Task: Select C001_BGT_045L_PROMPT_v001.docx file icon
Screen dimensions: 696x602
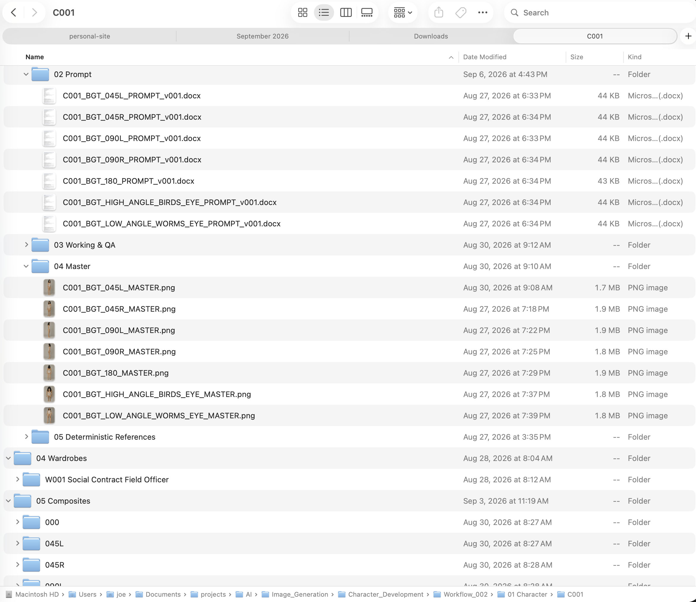Action: point(49,96)
